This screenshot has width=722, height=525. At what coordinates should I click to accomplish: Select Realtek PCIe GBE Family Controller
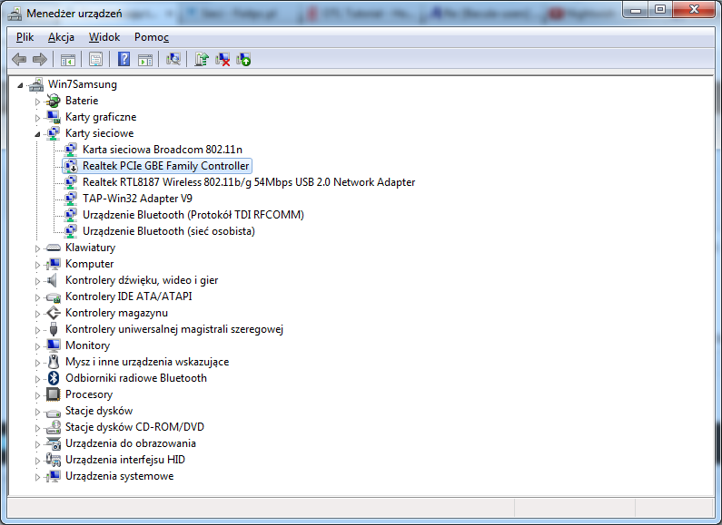[166, 166]
